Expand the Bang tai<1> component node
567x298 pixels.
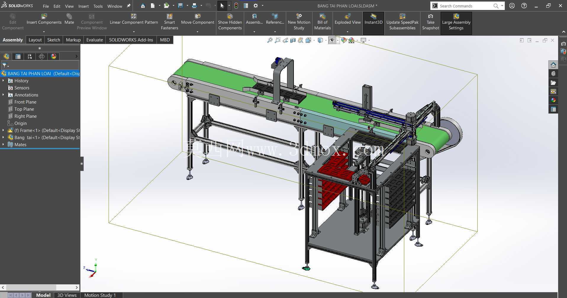(x=3, y=137)
